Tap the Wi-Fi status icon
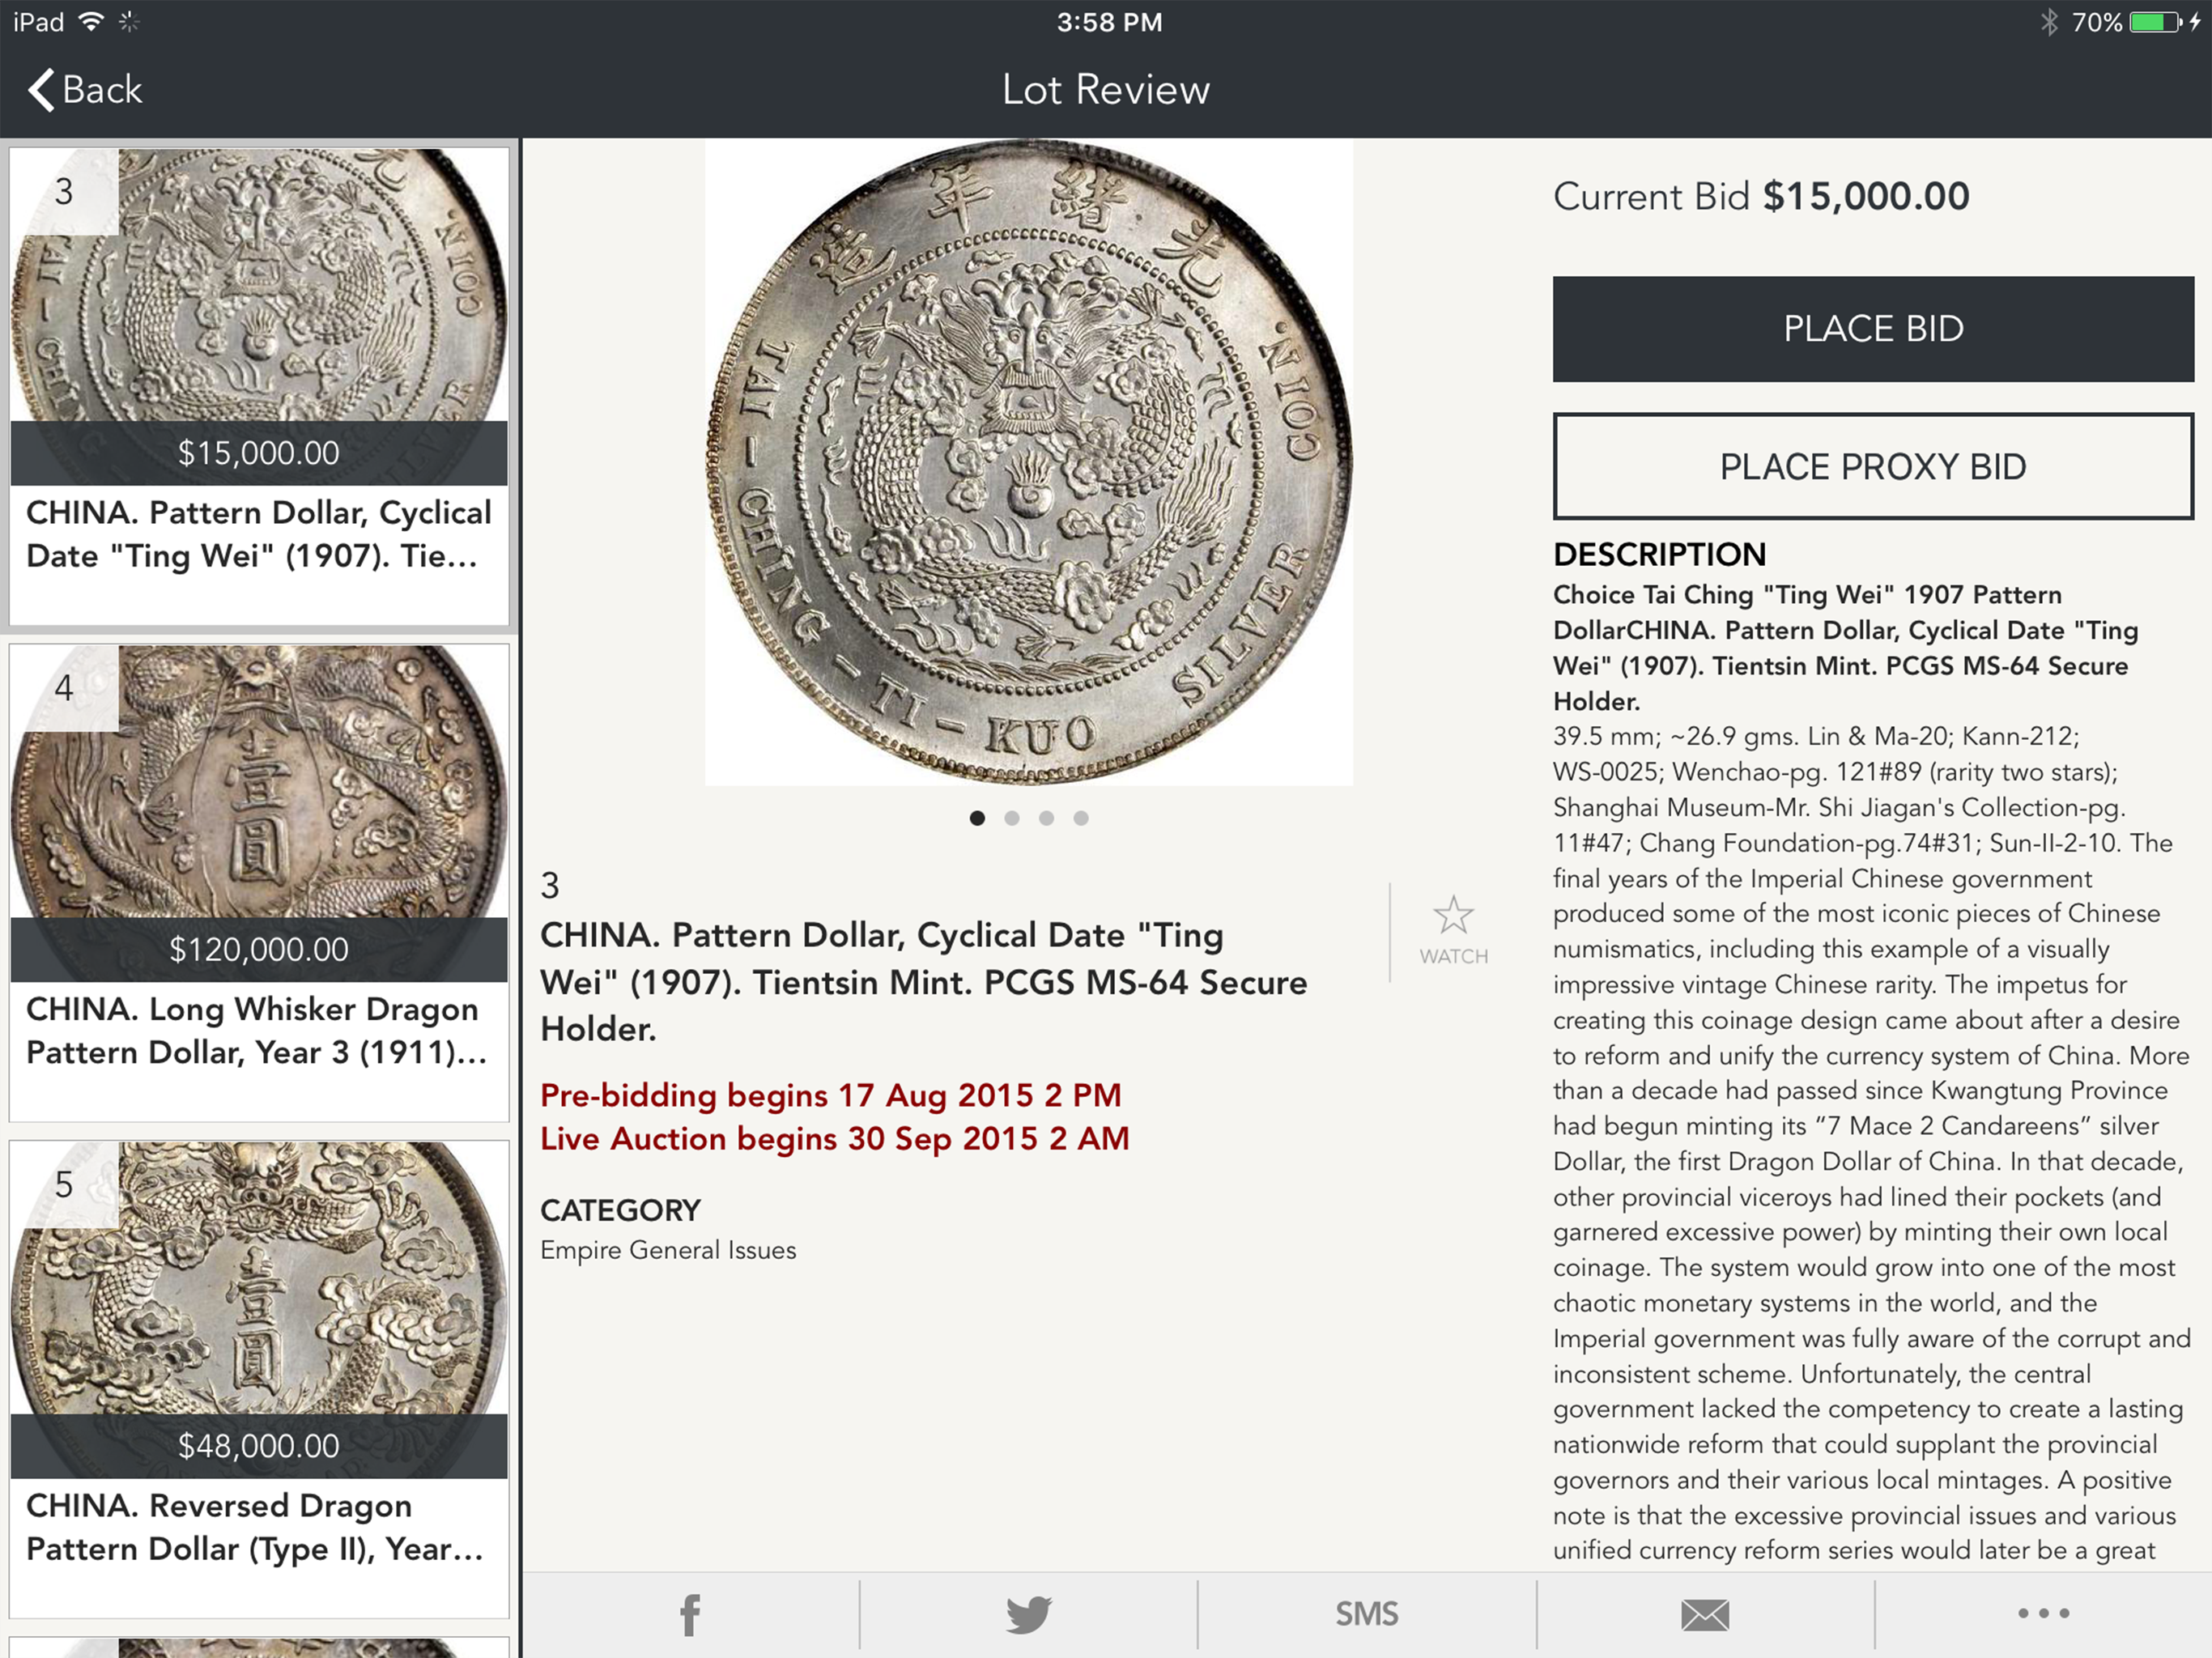Screen dimensions: 2212x1658 tap(91, 22)
